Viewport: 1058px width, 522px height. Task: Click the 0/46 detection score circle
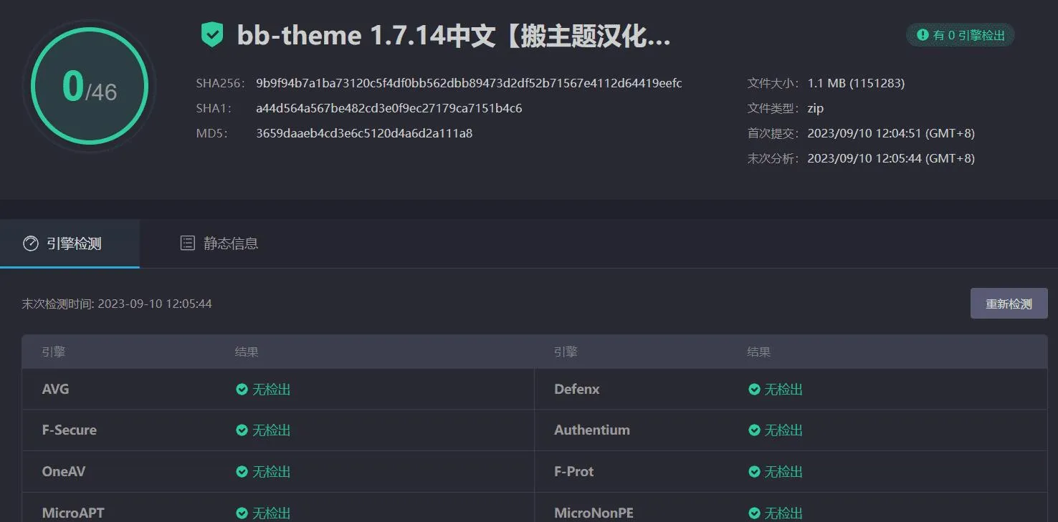pyautogui.click(x=90, y=86)
